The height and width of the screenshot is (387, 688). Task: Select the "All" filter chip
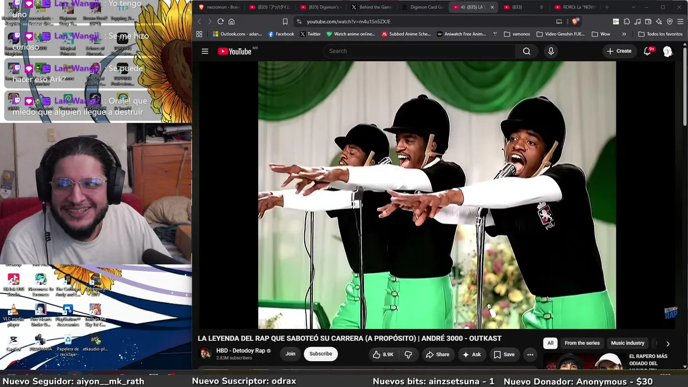(x=550, y=343)
